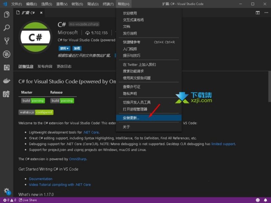271x203 pixels.
Task: Open the .NET Core link
Action: 91,132
